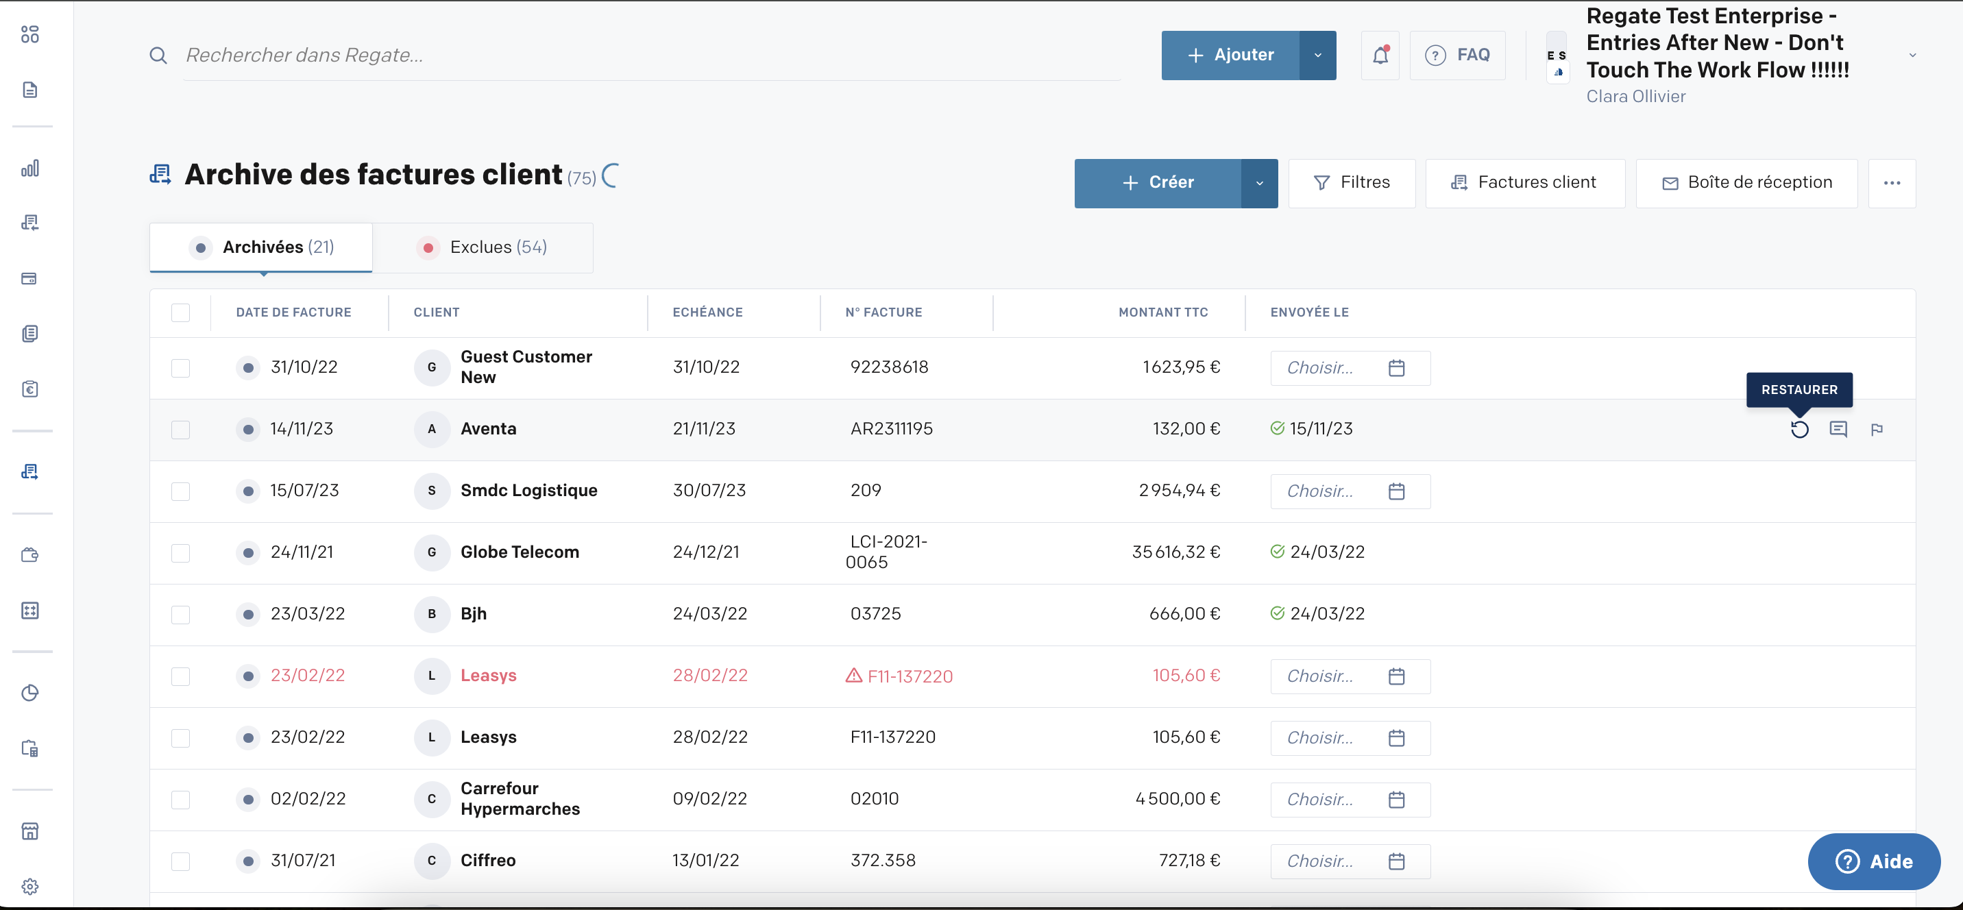This screenshot has height=910, width=1963.
Task: Check the Guest Customer New invoice row
Action: (x=180, y=368)
